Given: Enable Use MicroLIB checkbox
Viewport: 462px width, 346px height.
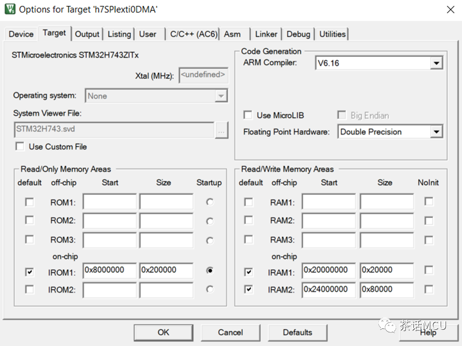Looking at the screenshot, I should point(248,115).
